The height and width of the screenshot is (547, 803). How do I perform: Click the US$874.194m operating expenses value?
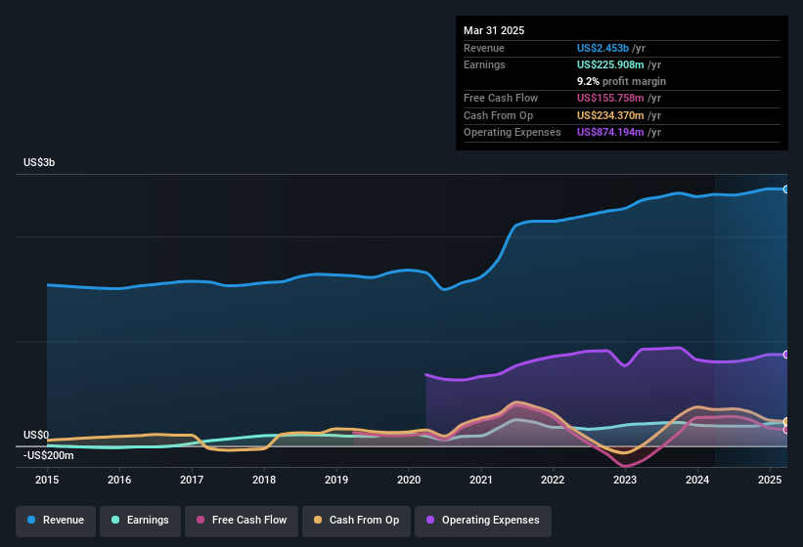610,133
